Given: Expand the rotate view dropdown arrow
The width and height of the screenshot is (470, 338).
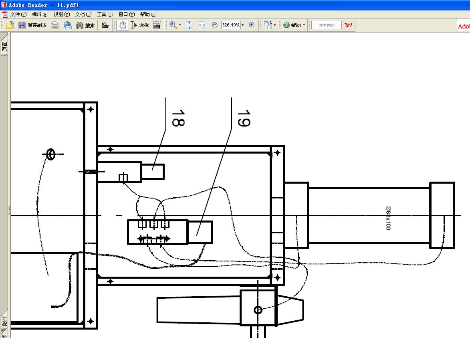Looking at the screenshot, I should (x=274, y=25).
